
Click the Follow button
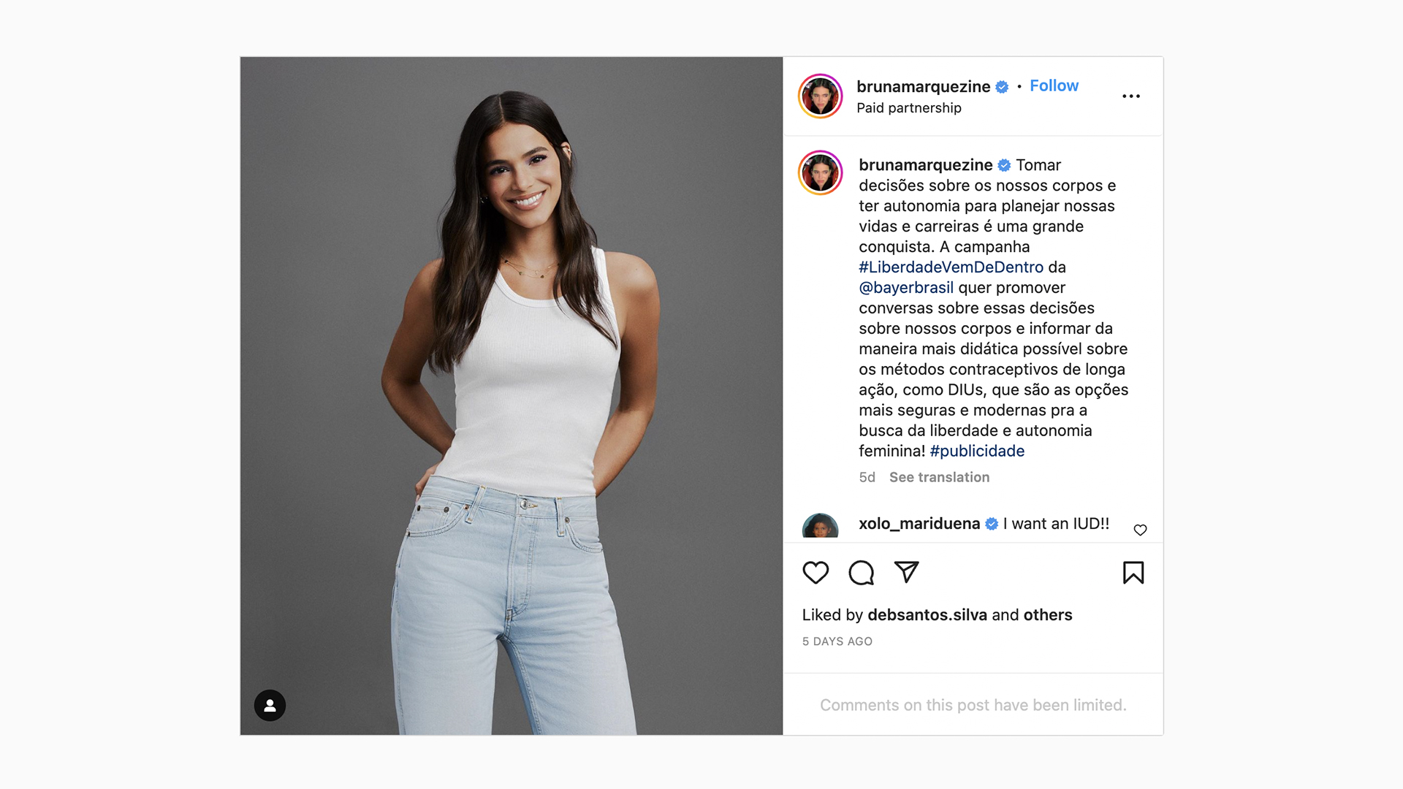[1054, 85]
